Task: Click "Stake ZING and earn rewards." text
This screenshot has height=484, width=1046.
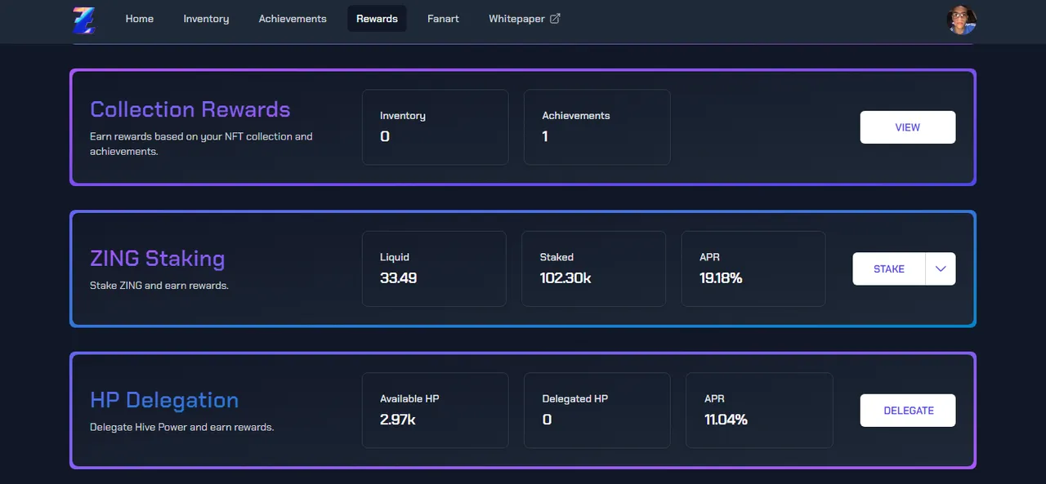Action: [x=159, y=286]
